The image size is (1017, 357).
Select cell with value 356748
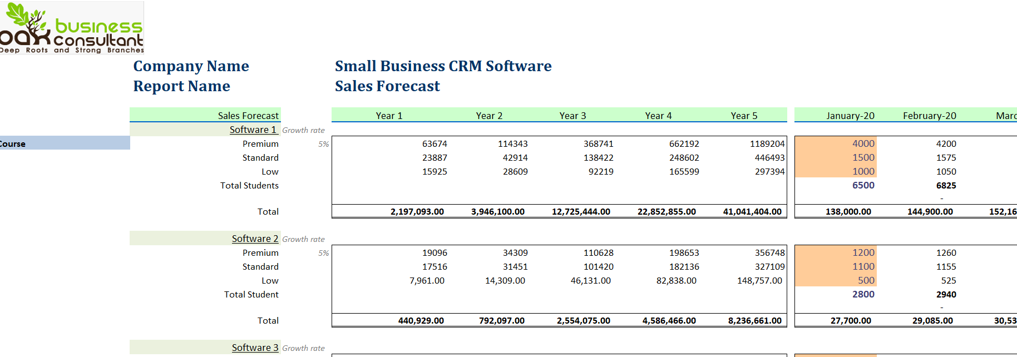[x=770, y=252]
